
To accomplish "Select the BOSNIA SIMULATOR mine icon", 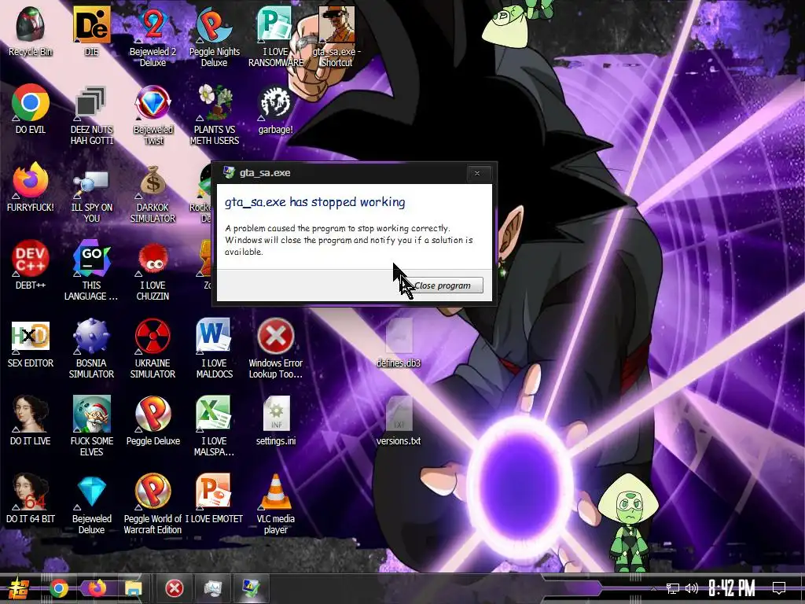I will click(91, 337).
